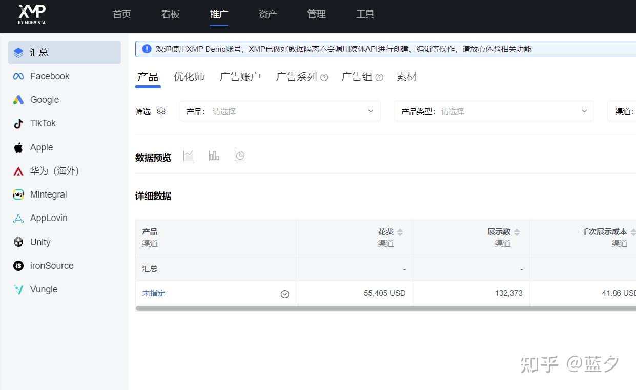Click the 千次展示成本 column header
This screenshot has height=390, width=636.
coord(583,237)
